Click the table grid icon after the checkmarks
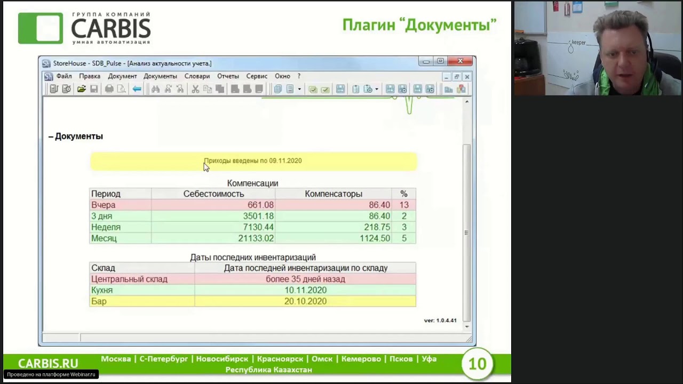 [340, 89]
